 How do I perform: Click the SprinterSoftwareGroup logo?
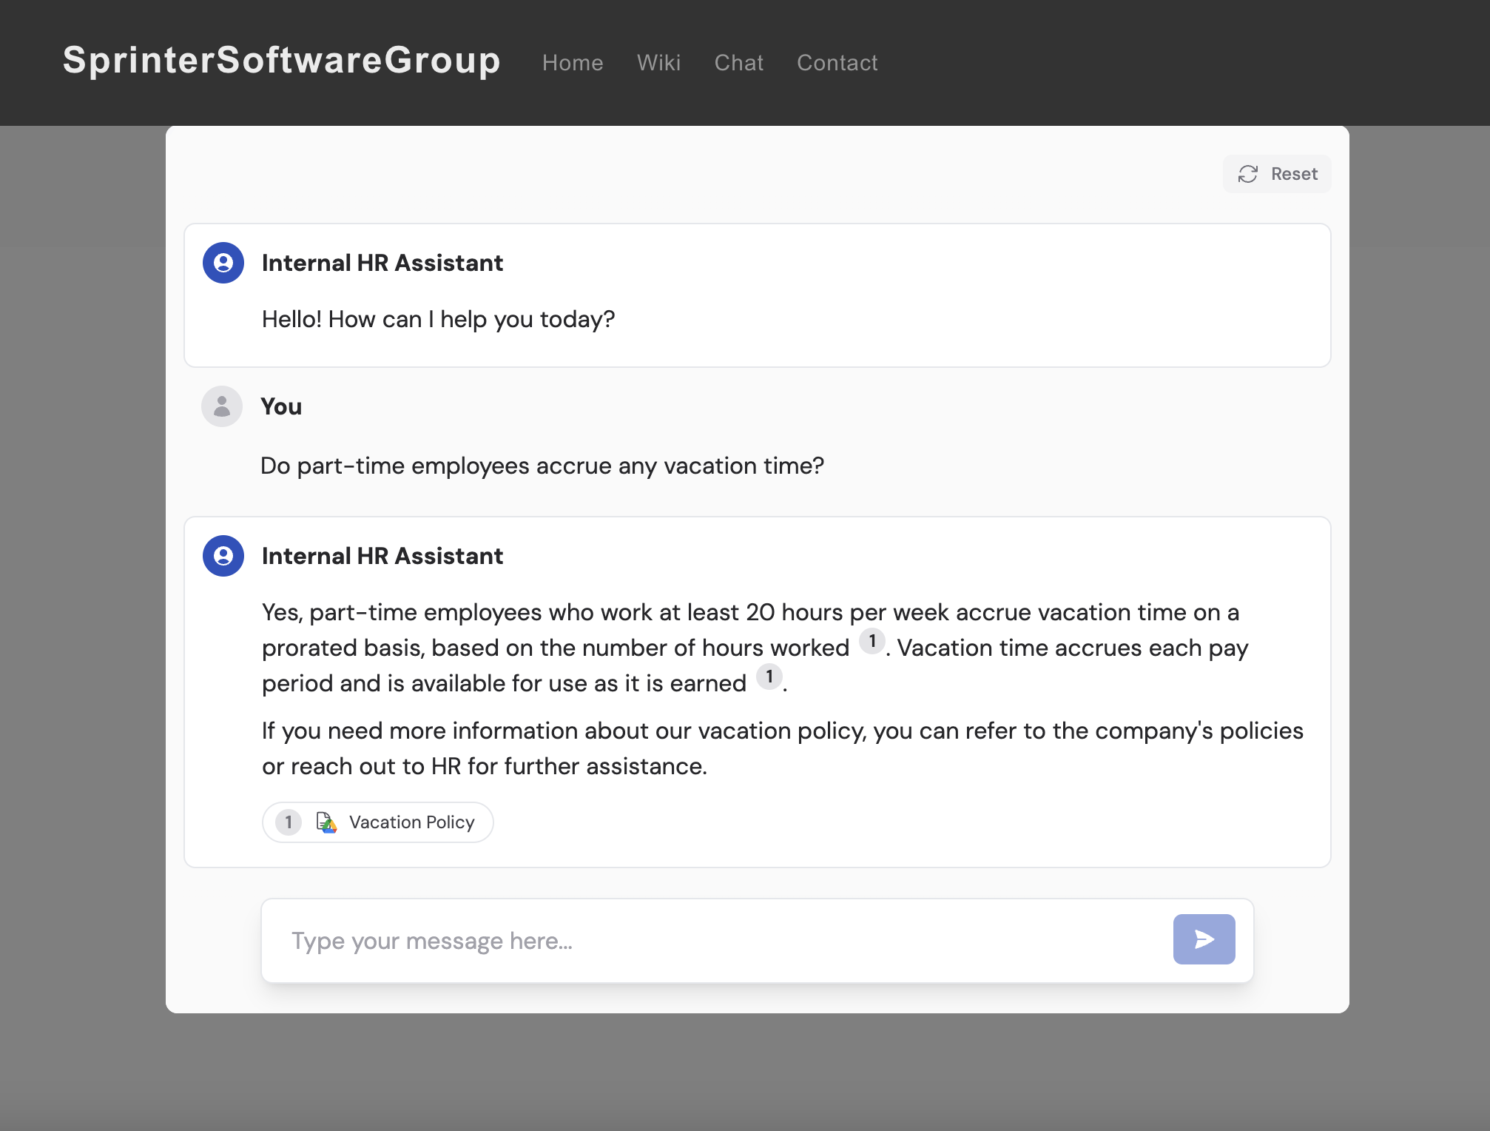281,62
